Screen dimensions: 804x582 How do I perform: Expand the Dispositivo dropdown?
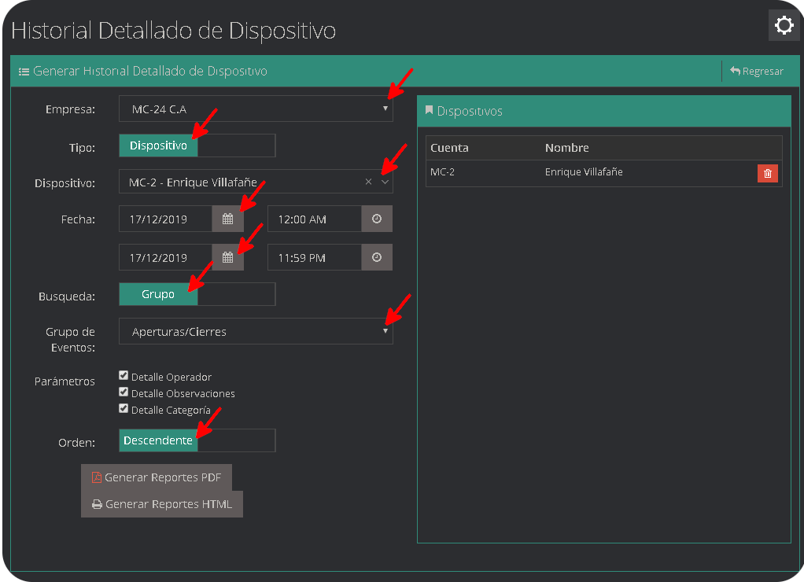[384, 181]
